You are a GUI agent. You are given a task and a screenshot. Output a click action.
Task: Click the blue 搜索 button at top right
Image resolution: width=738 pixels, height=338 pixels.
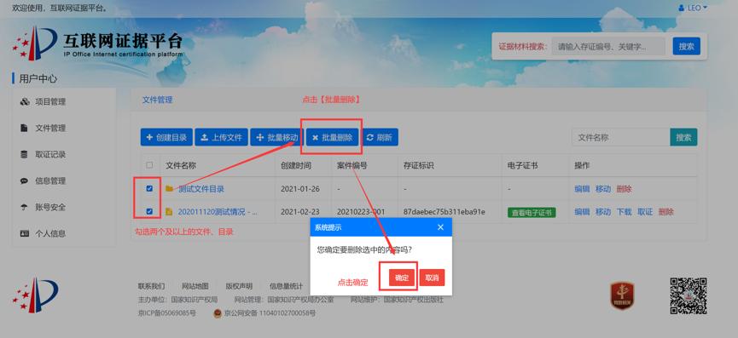coord(686,47)
